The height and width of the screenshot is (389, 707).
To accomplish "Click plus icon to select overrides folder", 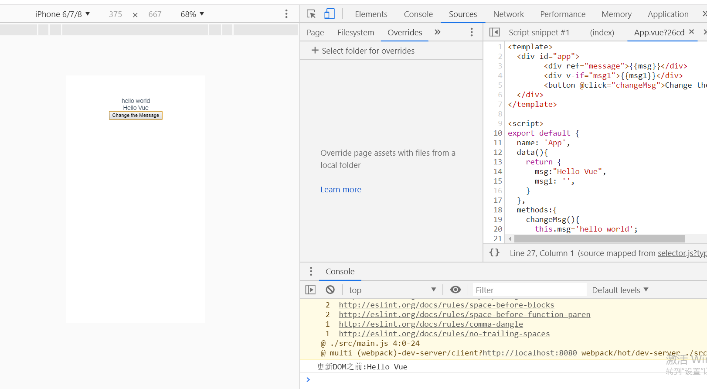I will pos(315,51).
